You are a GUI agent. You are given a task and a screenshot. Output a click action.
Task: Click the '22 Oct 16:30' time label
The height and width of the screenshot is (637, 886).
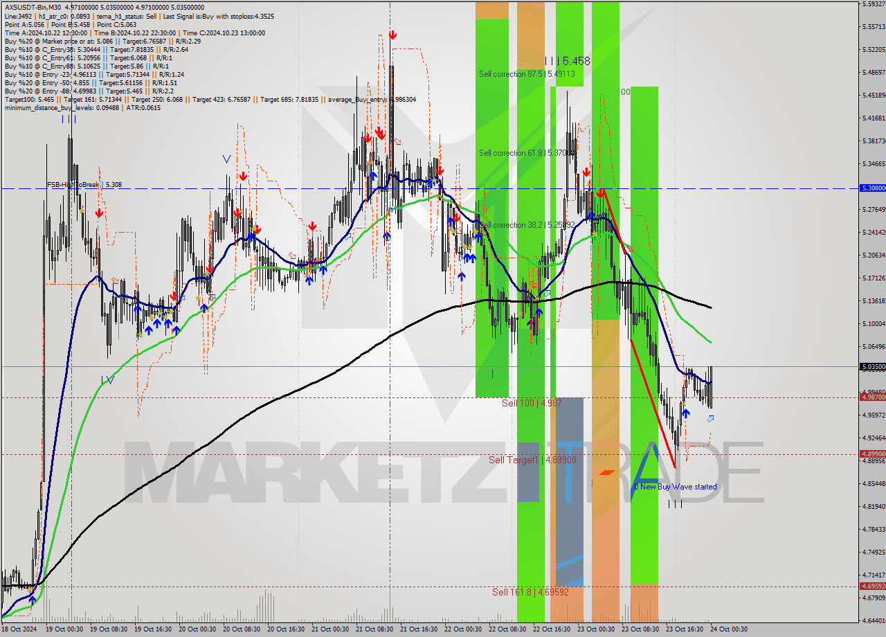551,629
